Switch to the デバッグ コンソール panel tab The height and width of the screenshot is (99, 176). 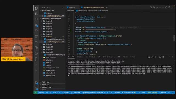point(109,57)
